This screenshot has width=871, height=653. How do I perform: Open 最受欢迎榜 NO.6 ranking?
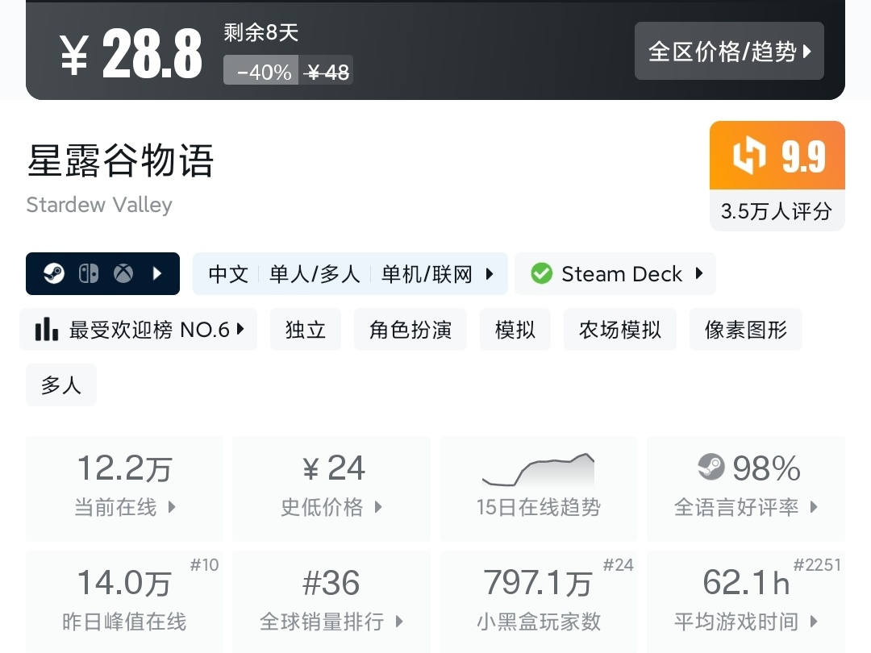139,330
